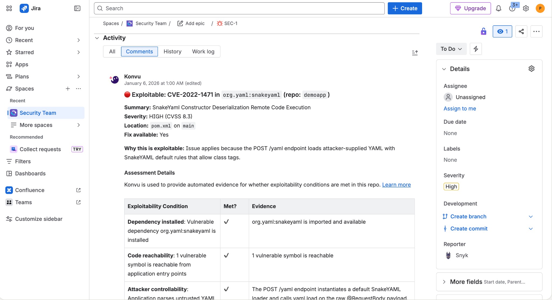Click the unlock padlock icon
This screenshot has height=300, width=552.
[x=483, y=32]
